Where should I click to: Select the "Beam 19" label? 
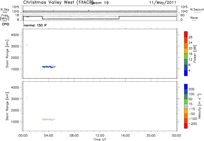tap(99, 3)
